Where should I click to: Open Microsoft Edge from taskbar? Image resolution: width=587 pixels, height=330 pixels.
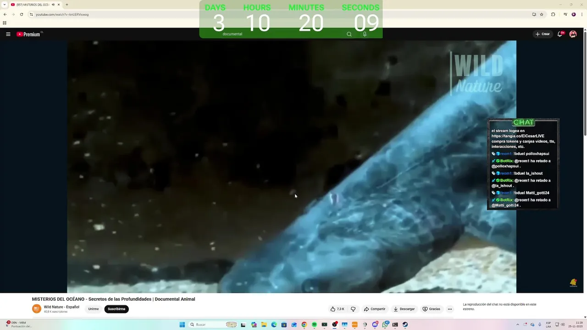274,324
